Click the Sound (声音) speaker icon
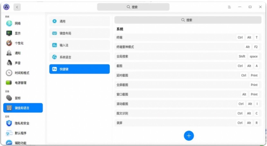This screenshot has height=146, width=267. pyautogui.click(x=9, y=63)
